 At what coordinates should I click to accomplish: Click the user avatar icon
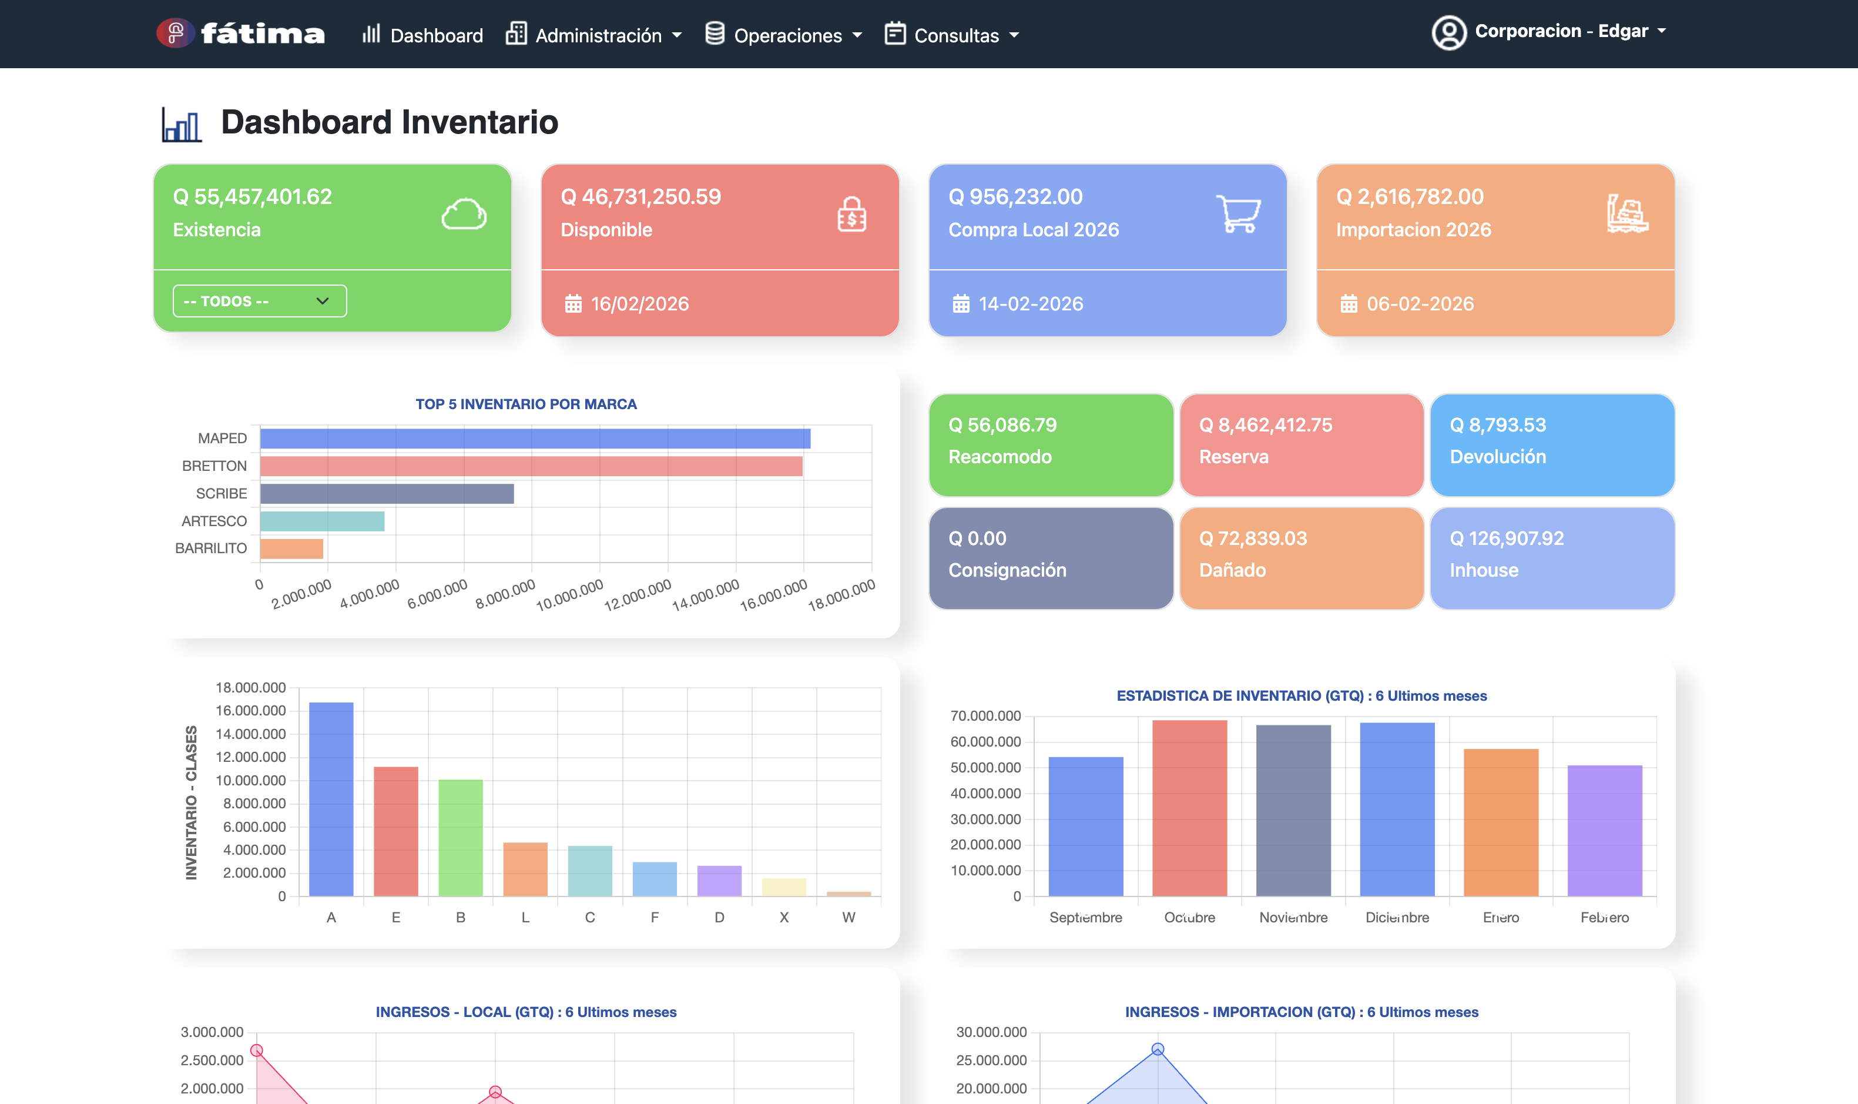click(1448, 33)
